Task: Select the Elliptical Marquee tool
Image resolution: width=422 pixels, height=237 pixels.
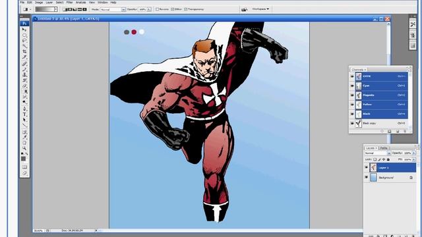Action: tap(24, 35)
